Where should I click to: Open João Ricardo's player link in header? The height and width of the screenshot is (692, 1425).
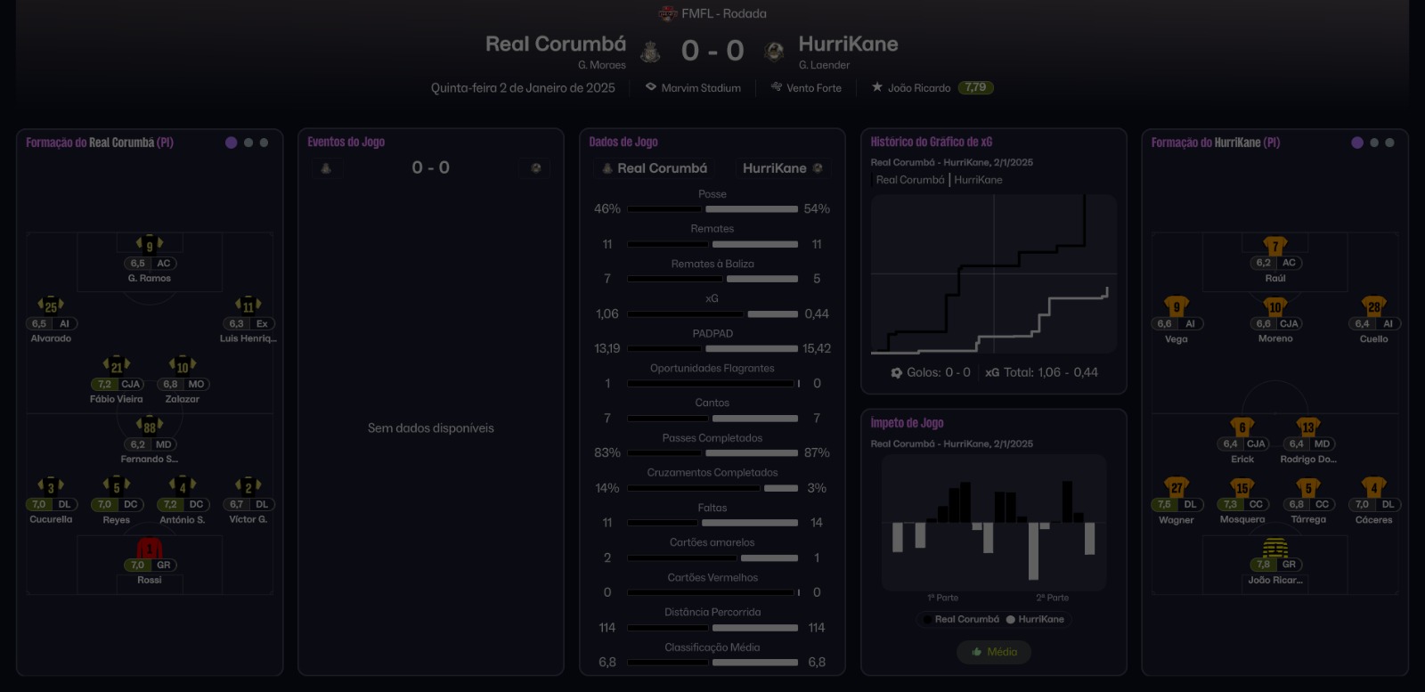918,87
